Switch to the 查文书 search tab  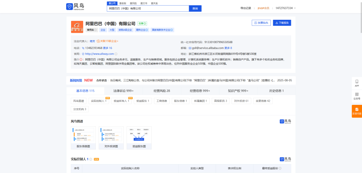tap(144, 3)
